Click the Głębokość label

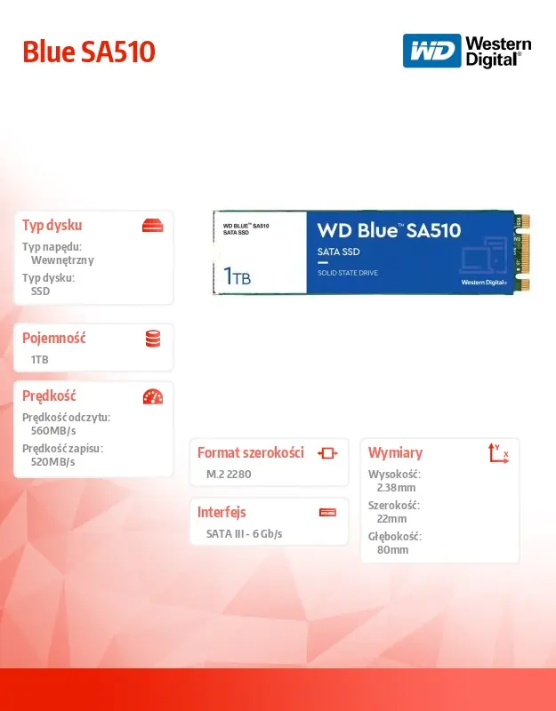[395, 537]
